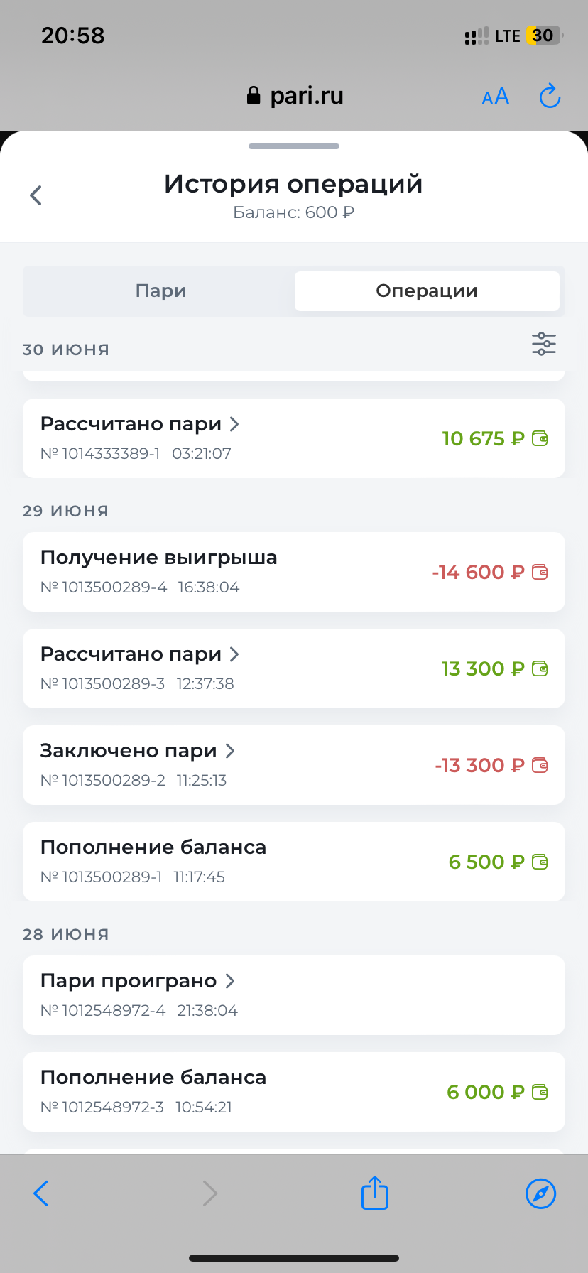
Task: Tap the Safari share icon
Action: tap(374, 1193)
